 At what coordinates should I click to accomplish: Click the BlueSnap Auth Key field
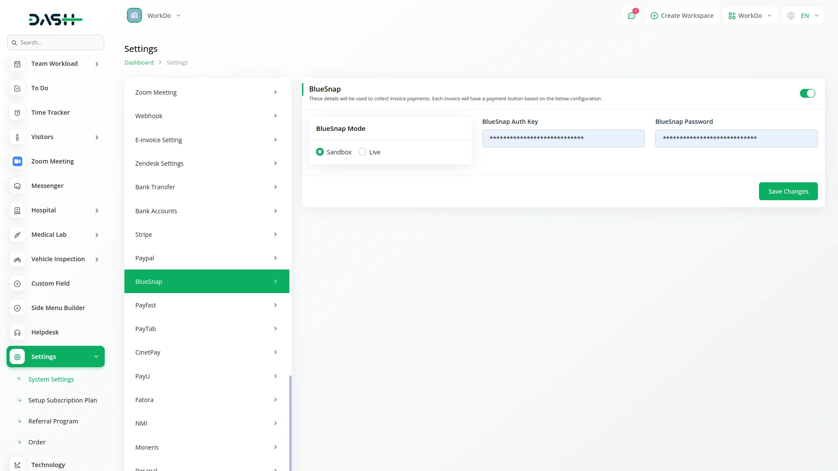(x=563, y=138)
